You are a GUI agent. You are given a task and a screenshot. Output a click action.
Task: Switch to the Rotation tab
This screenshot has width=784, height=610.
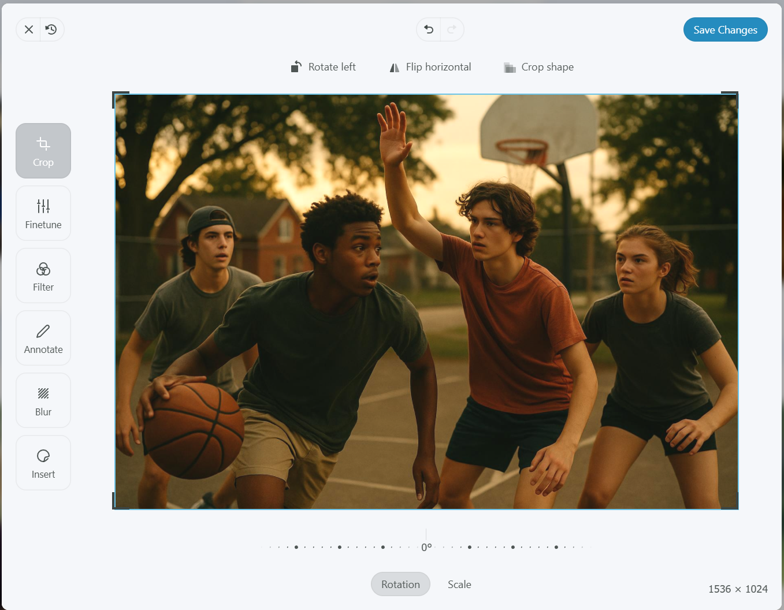(400, 584)
